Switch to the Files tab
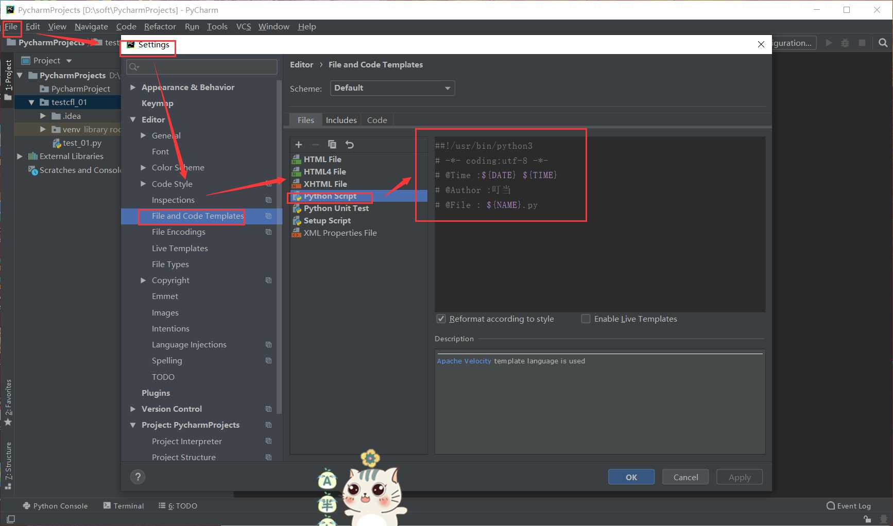The width and height of the screenshot is (893, 526). pyautogui.click(x=305, y=120)
